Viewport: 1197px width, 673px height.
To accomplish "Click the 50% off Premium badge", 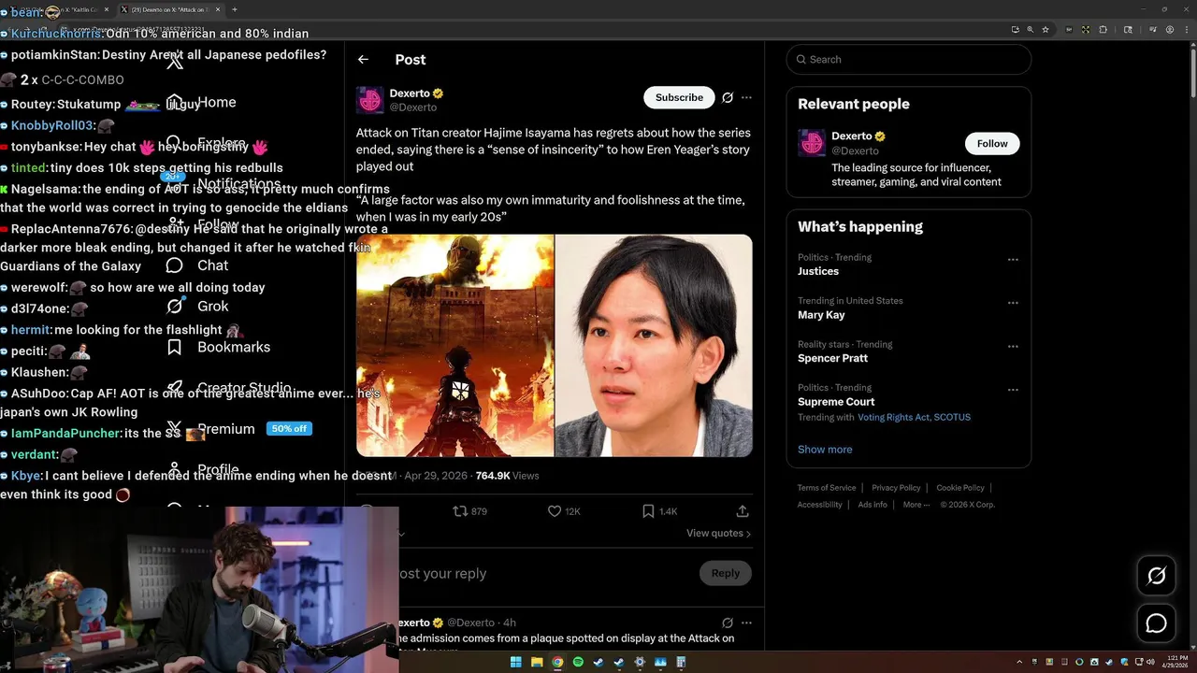I will [288, 428].
